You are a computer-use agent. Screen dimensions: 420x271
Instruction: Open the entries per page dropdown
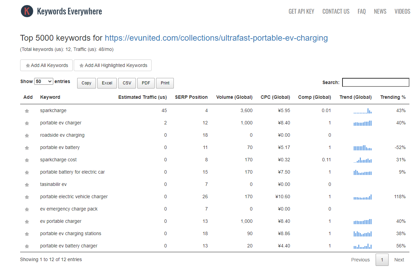[44, 81]
